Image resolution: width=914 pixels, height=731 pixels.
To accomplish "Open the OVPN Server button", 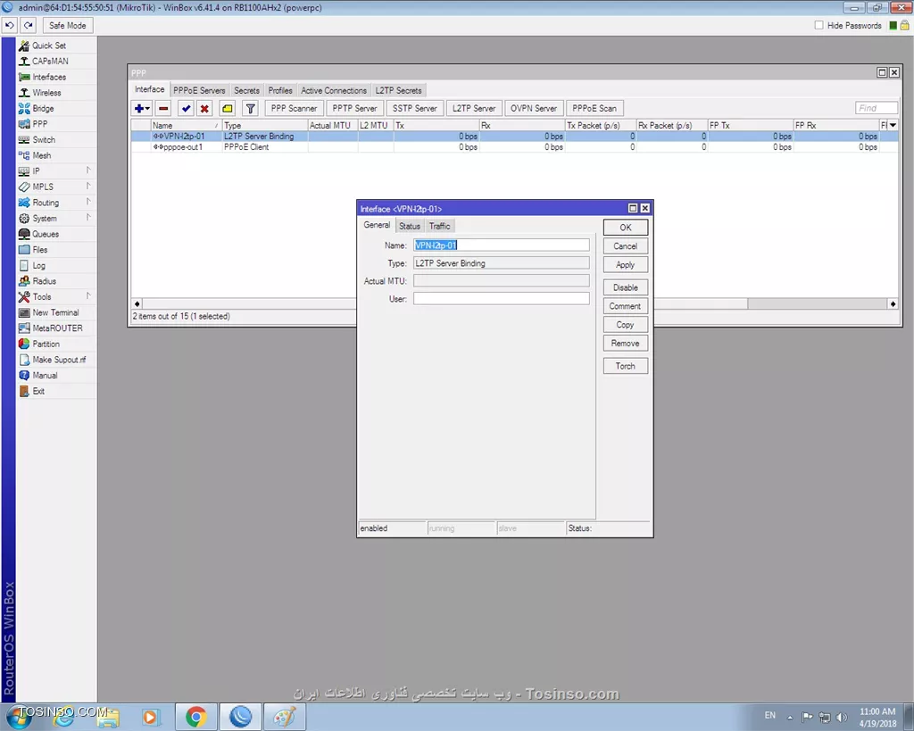I will tap(534, 108).
